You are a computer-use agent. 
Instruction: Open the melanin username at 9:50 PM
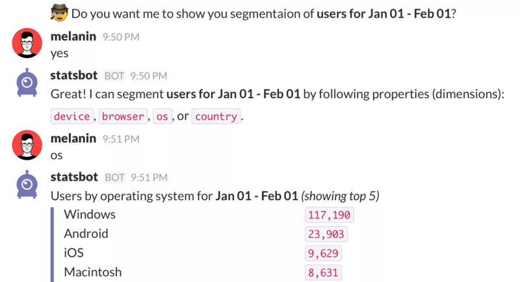pos(73,36)
